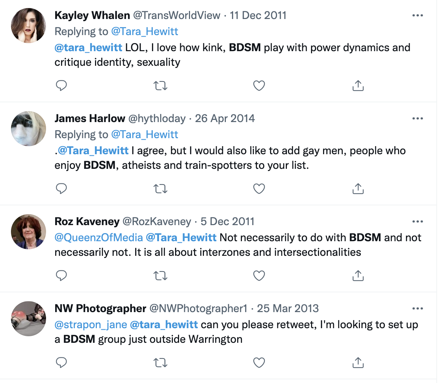Reply to Roz Kaveney's tweet
440x383 pixels.
[61, 276]
